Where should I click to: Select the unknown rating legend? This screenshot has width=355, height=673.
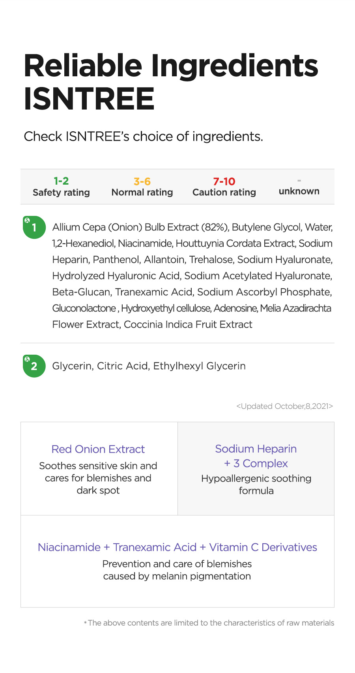[299, 187]
